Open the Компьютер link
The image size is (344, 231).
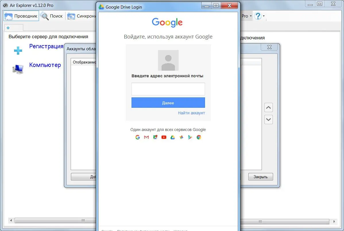(45, 65)
